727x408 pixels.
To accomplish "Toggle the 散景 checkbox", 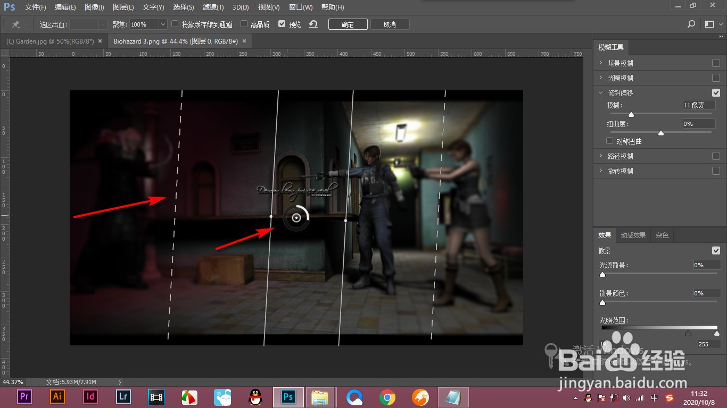I will click(716, 250).
